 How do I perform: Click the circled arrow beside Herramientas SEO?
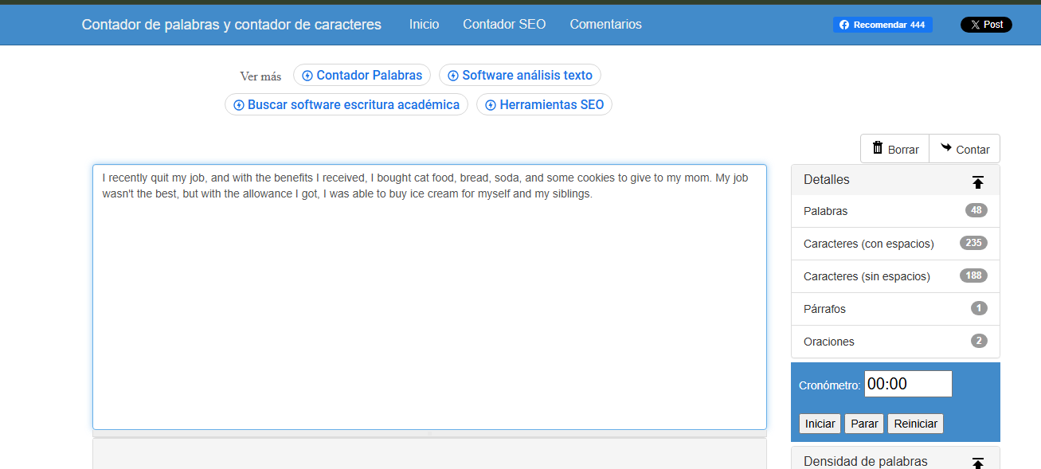(491, 105)
